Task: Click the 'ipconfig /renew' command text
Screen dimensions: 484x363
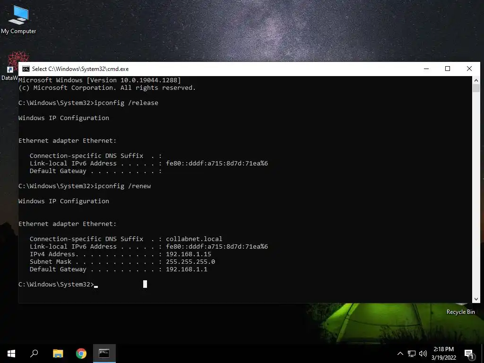Action: tap(122, 186)
